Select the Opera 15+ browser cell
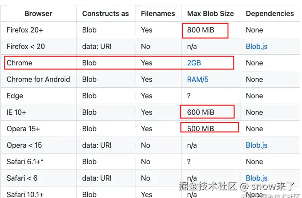 click(x=23, y=129)
